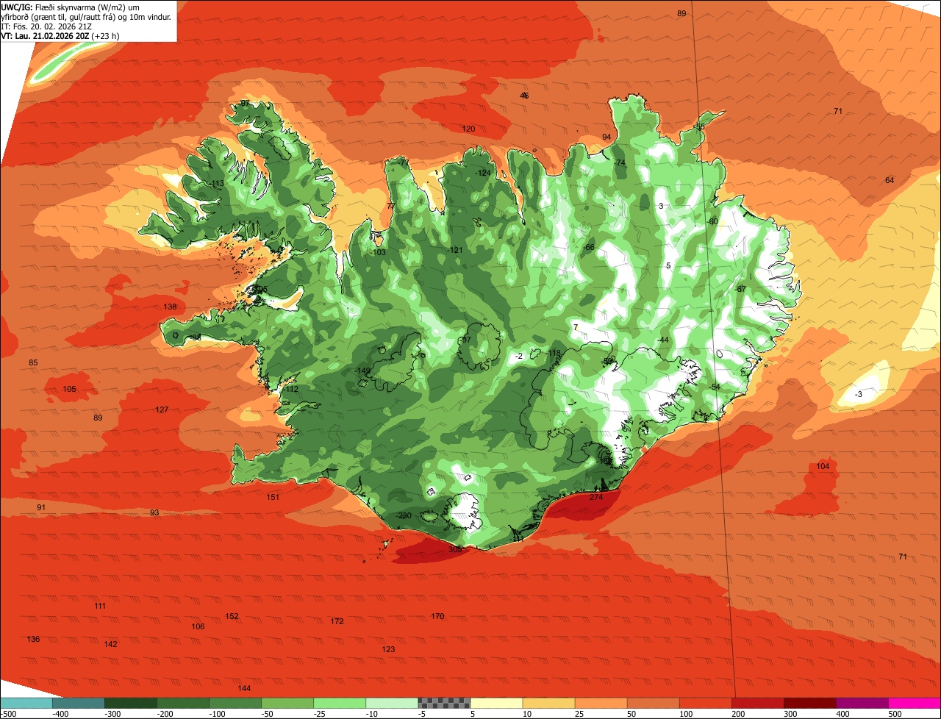Click the magenta 500 legend swatch
This screenshot has width=941, height=719.
tap(915, 703)
